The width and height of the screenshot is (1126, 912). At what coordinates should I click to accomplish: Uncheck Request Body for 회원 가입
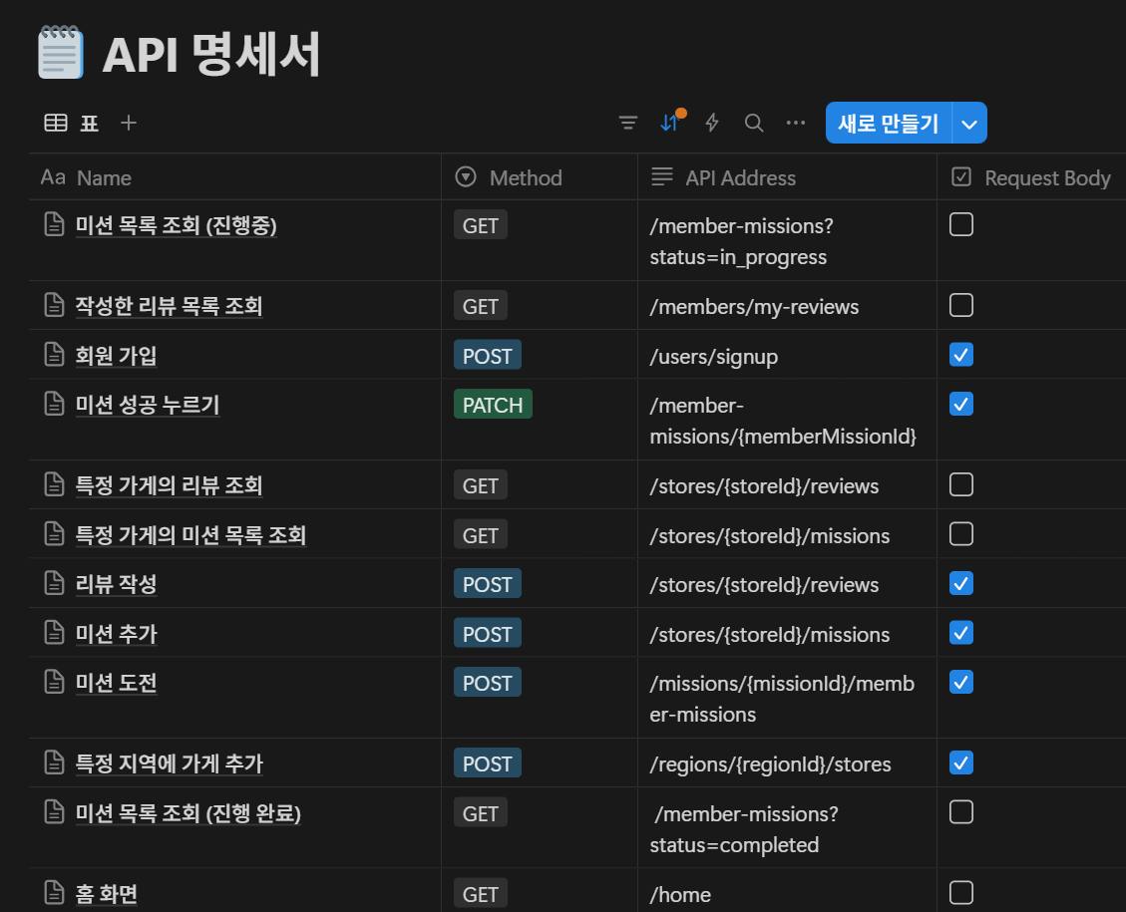coord(960,354)
